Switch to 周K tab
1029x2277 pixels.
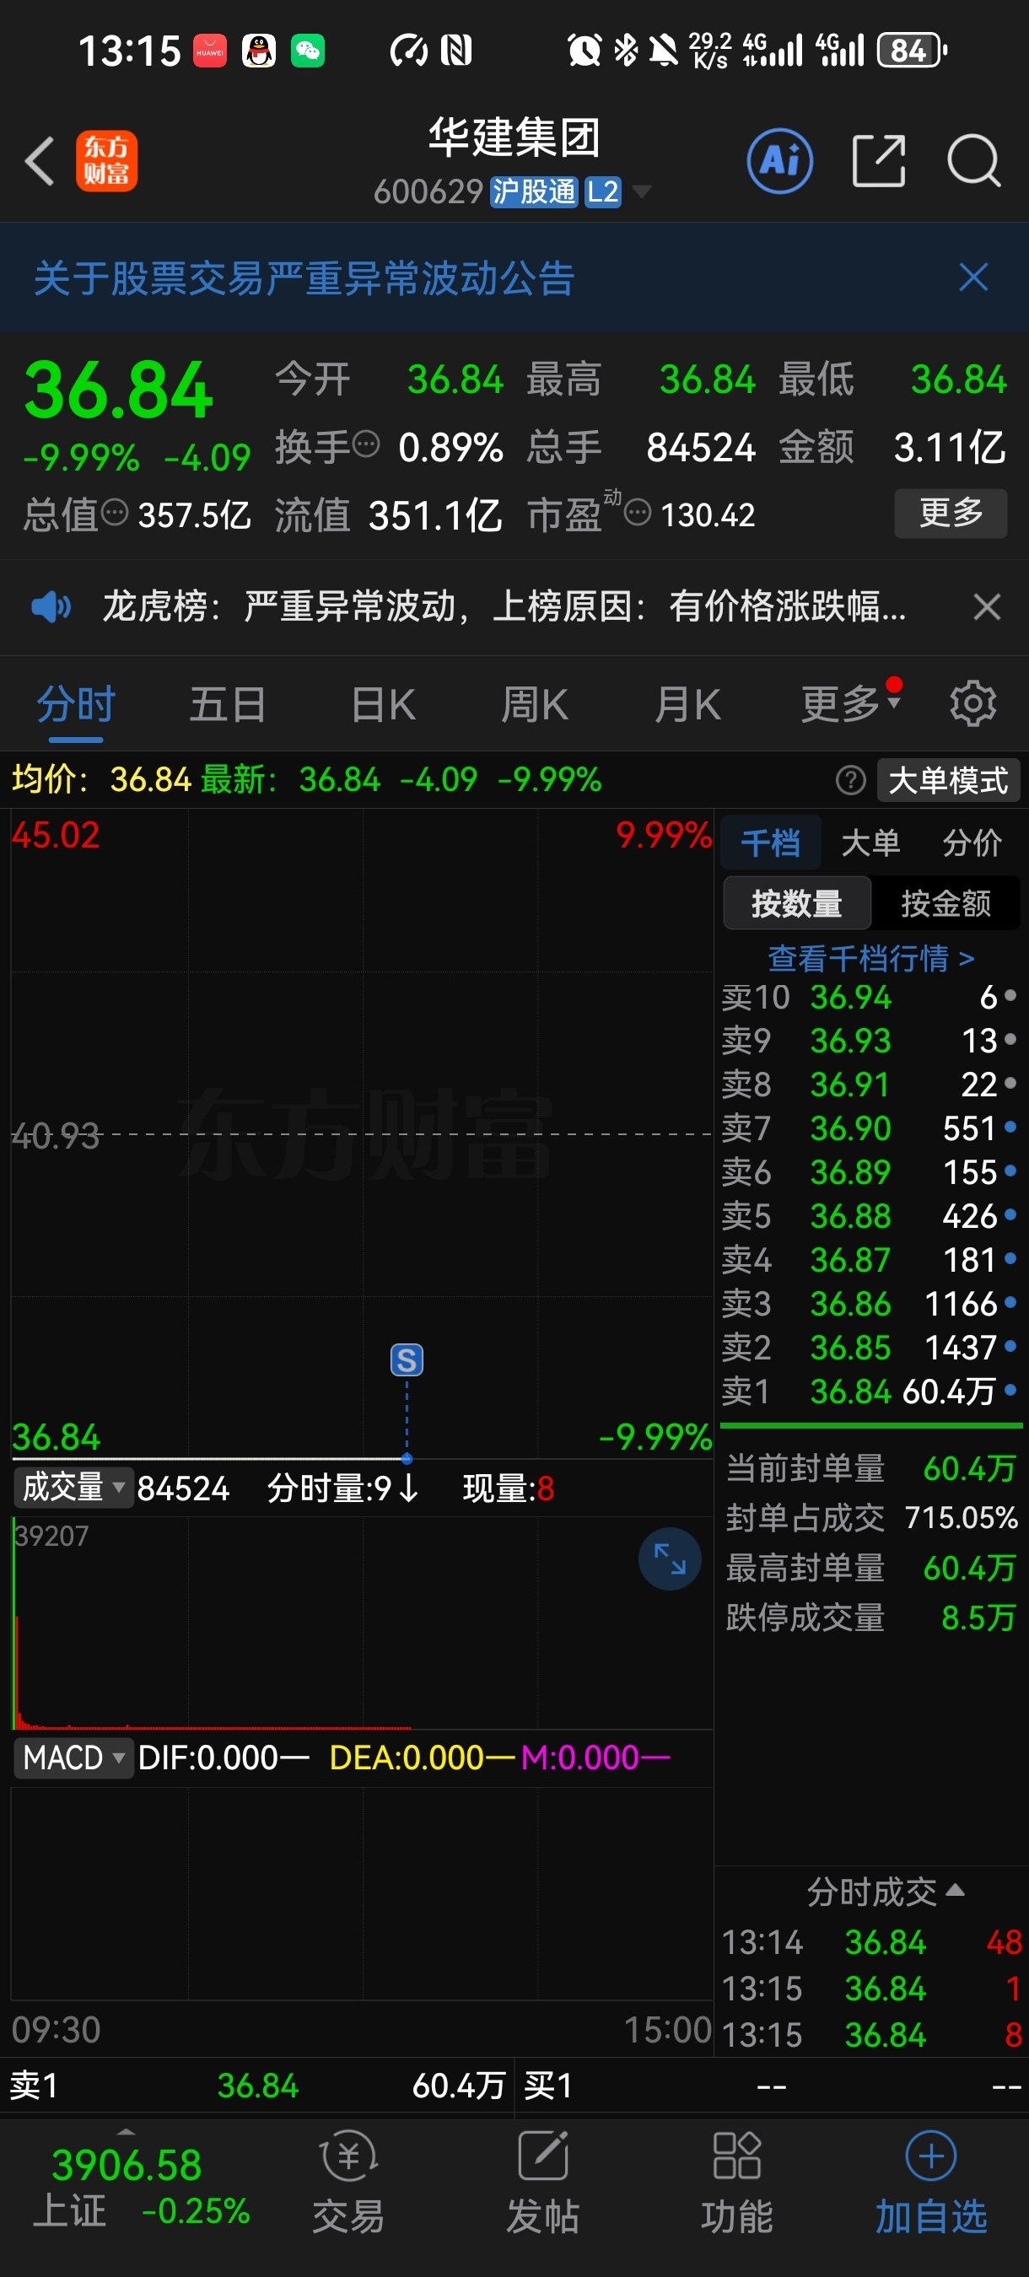pyautogui.click(x=534, y=704)
